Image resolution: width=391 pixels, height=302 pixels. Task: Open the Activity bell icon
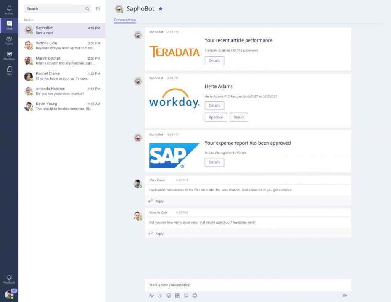click(9, 10)
